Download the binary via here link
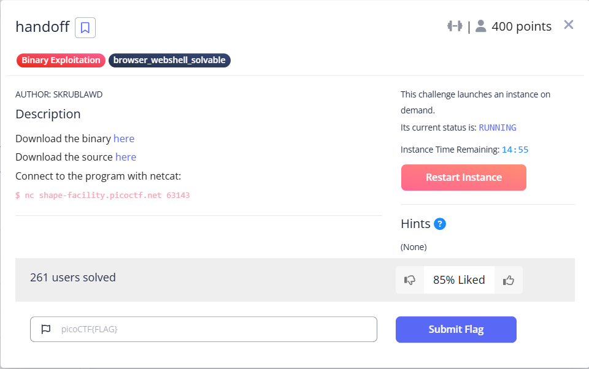589x369 pixels. pyautogui.click(x=123, y=139)
